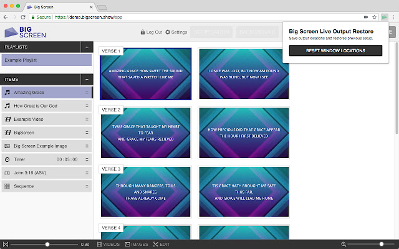
Task: Click the Background button
Action: 257,32
